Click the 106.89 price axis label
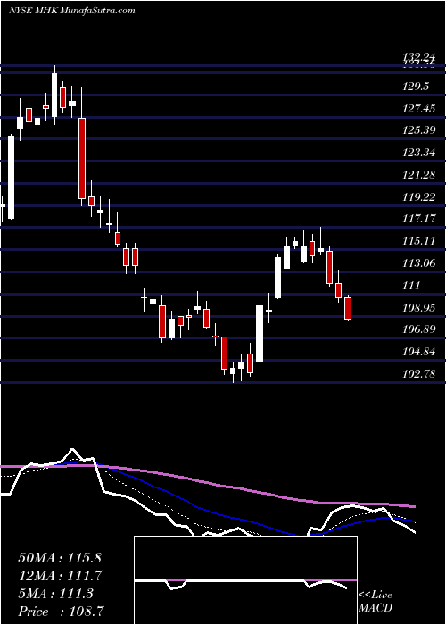446x625 pixels. pos(417,329)
